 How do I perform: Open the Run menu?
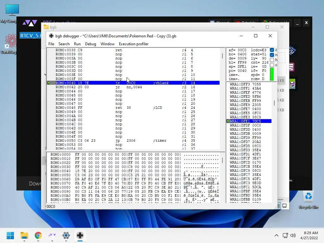pyautogui.click(x=77, y=44)
